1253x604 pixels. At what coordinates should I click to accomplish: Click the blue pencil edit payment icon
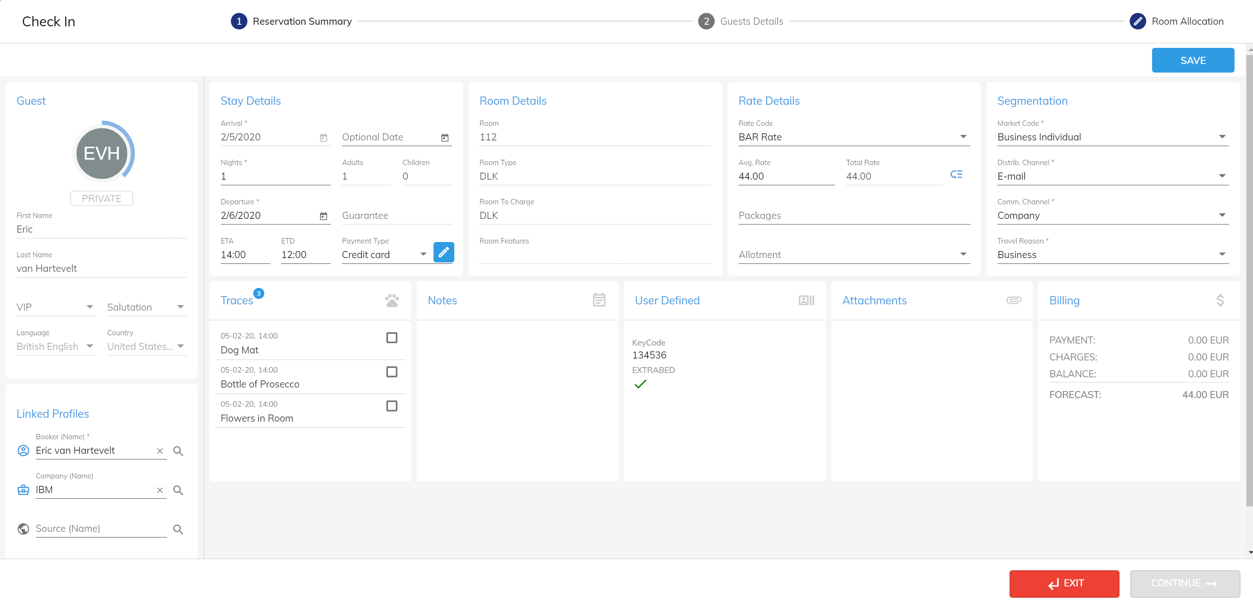(443, 252)
